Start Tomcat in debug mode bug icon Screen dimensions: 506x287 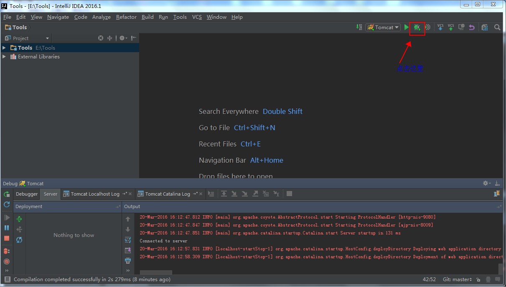pyautogui.click(x=417, y=27)
